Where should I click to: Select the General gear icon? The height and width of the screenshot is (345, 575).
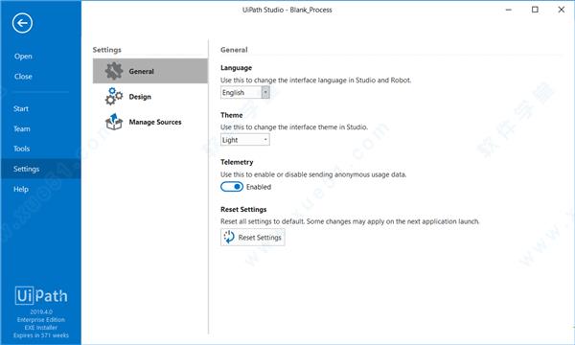(114, 71)
